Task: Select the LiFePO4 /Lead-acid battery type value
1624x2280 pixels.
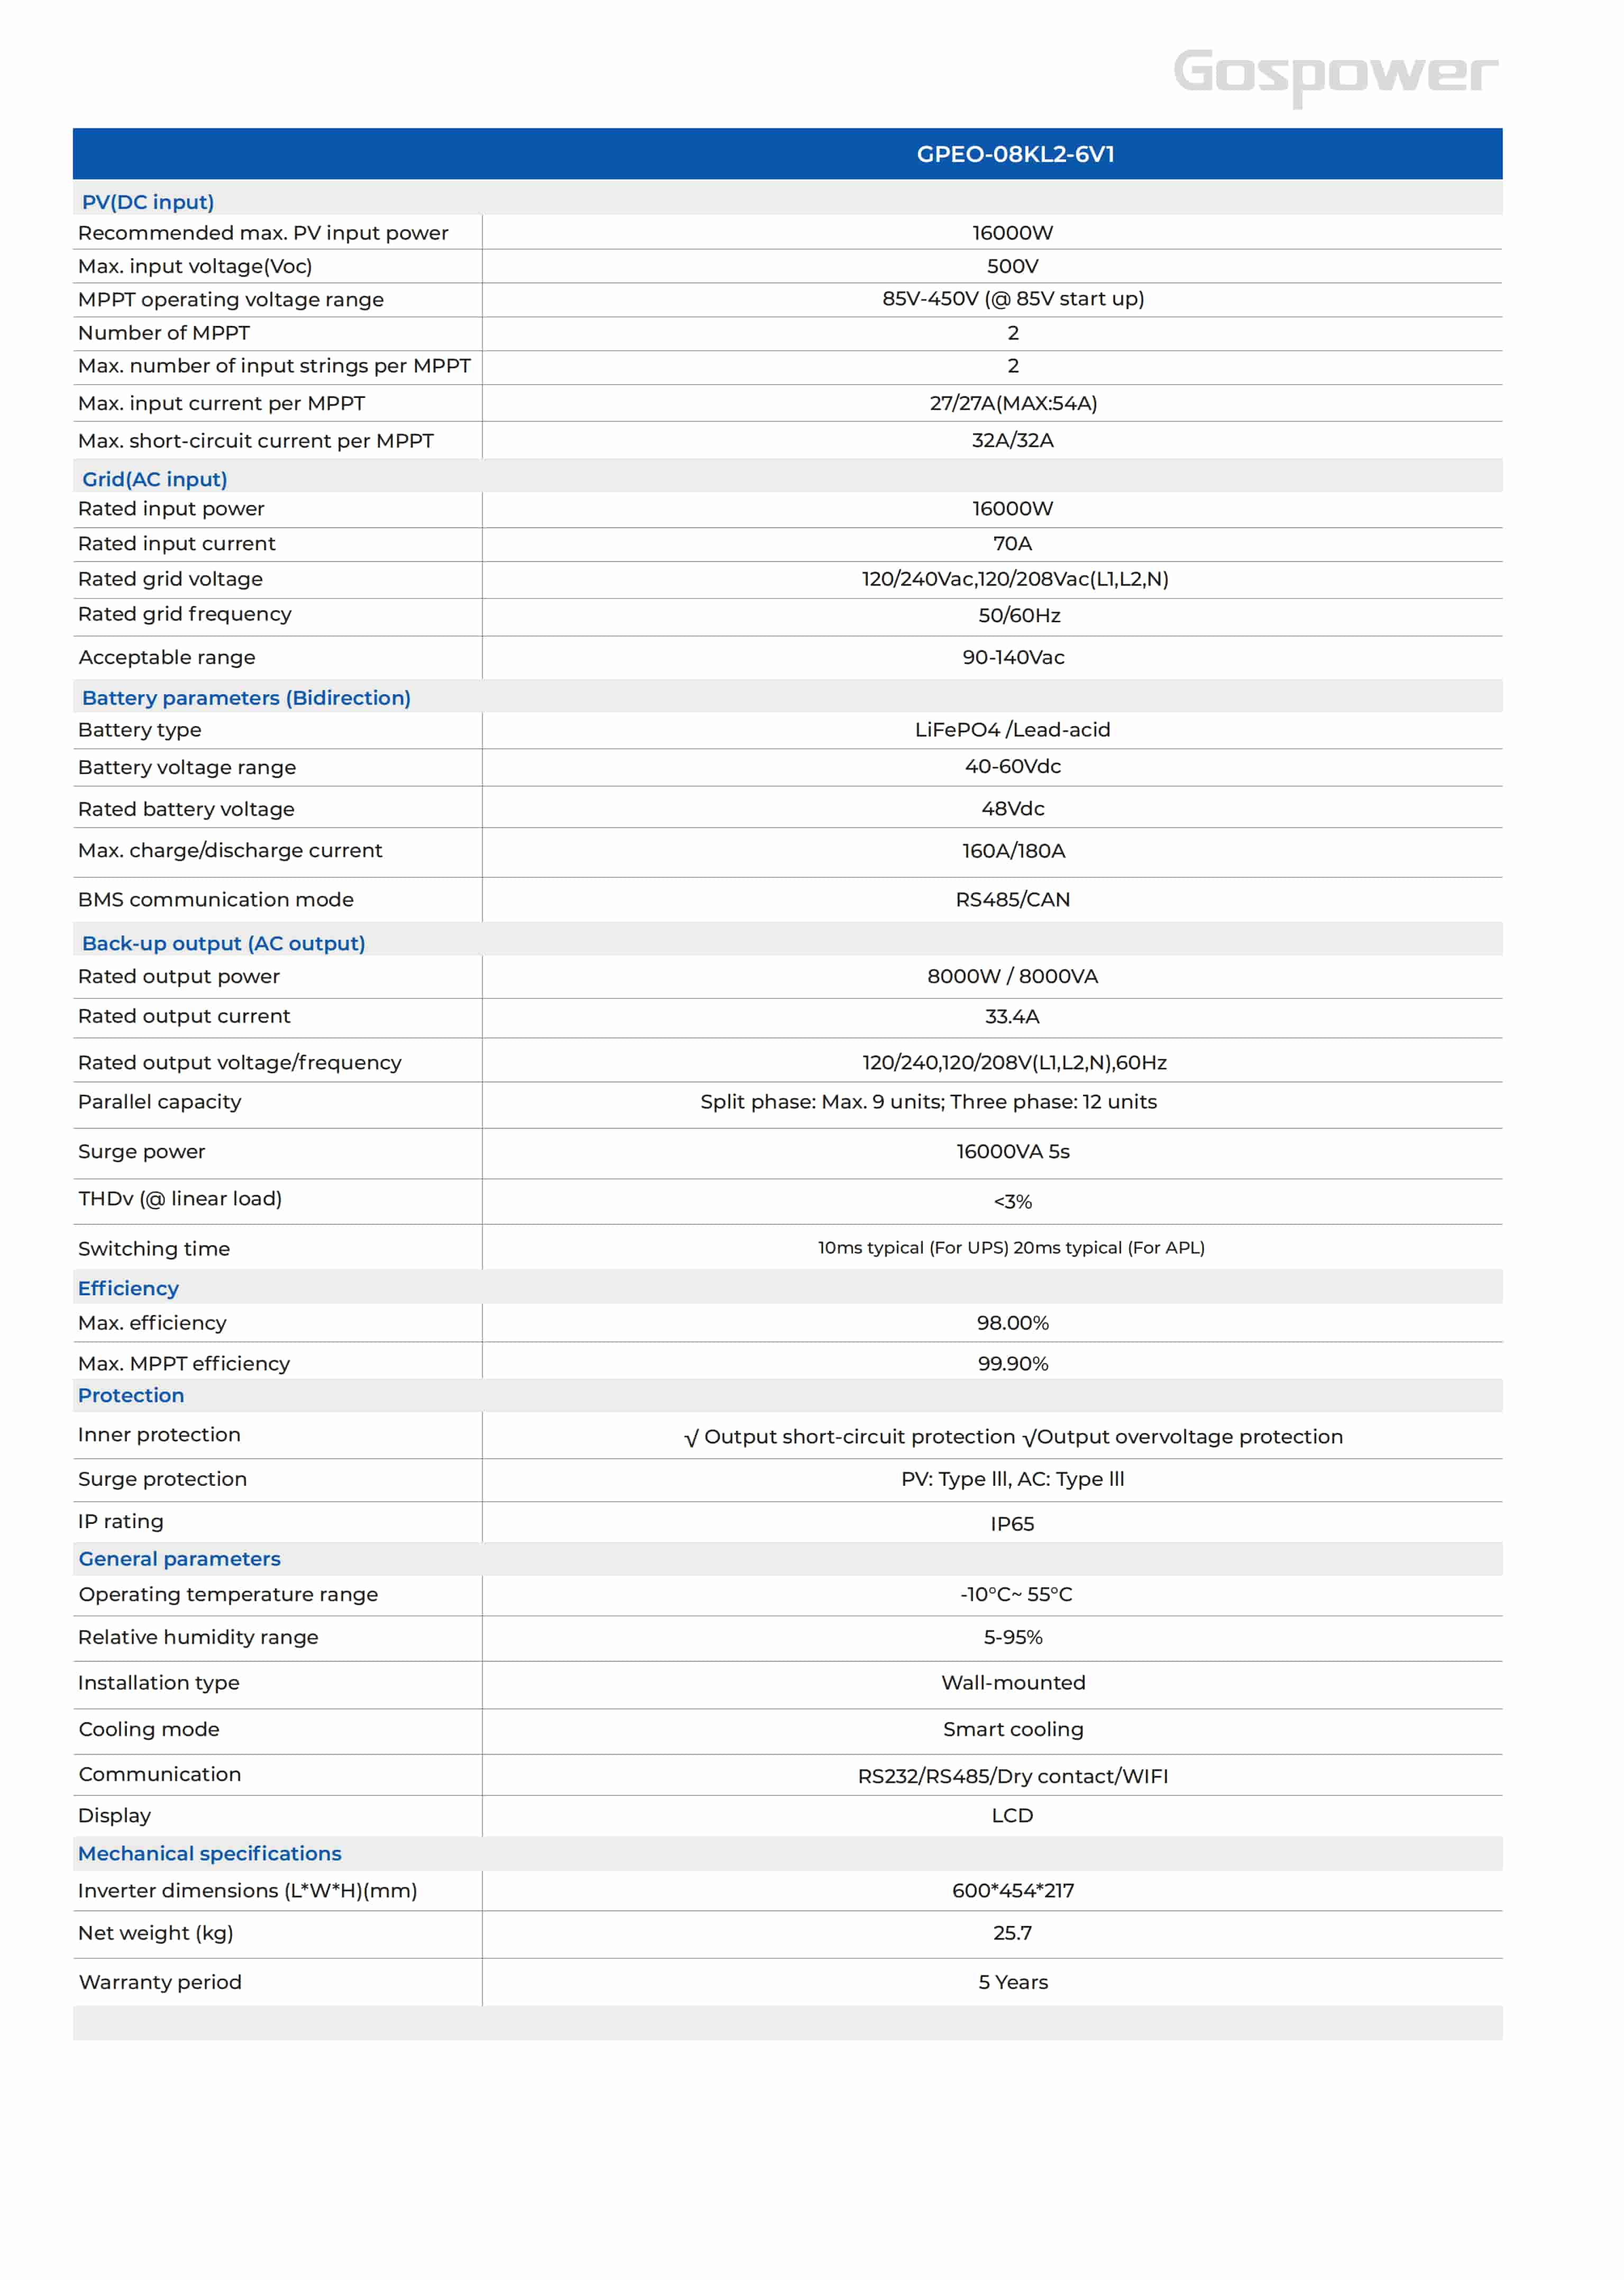Action: point(1013,729)
